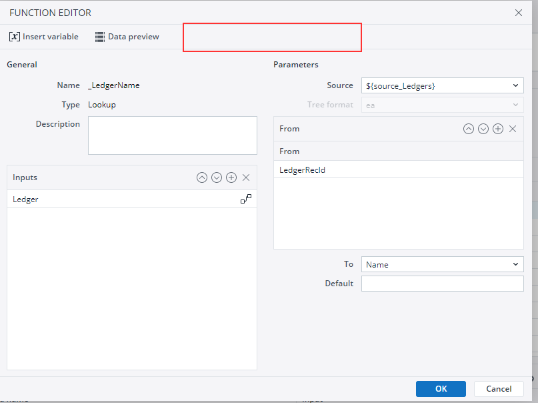Focus the Default input field
This screenshot has width=538, height=403.
click(x=442, y=284)
